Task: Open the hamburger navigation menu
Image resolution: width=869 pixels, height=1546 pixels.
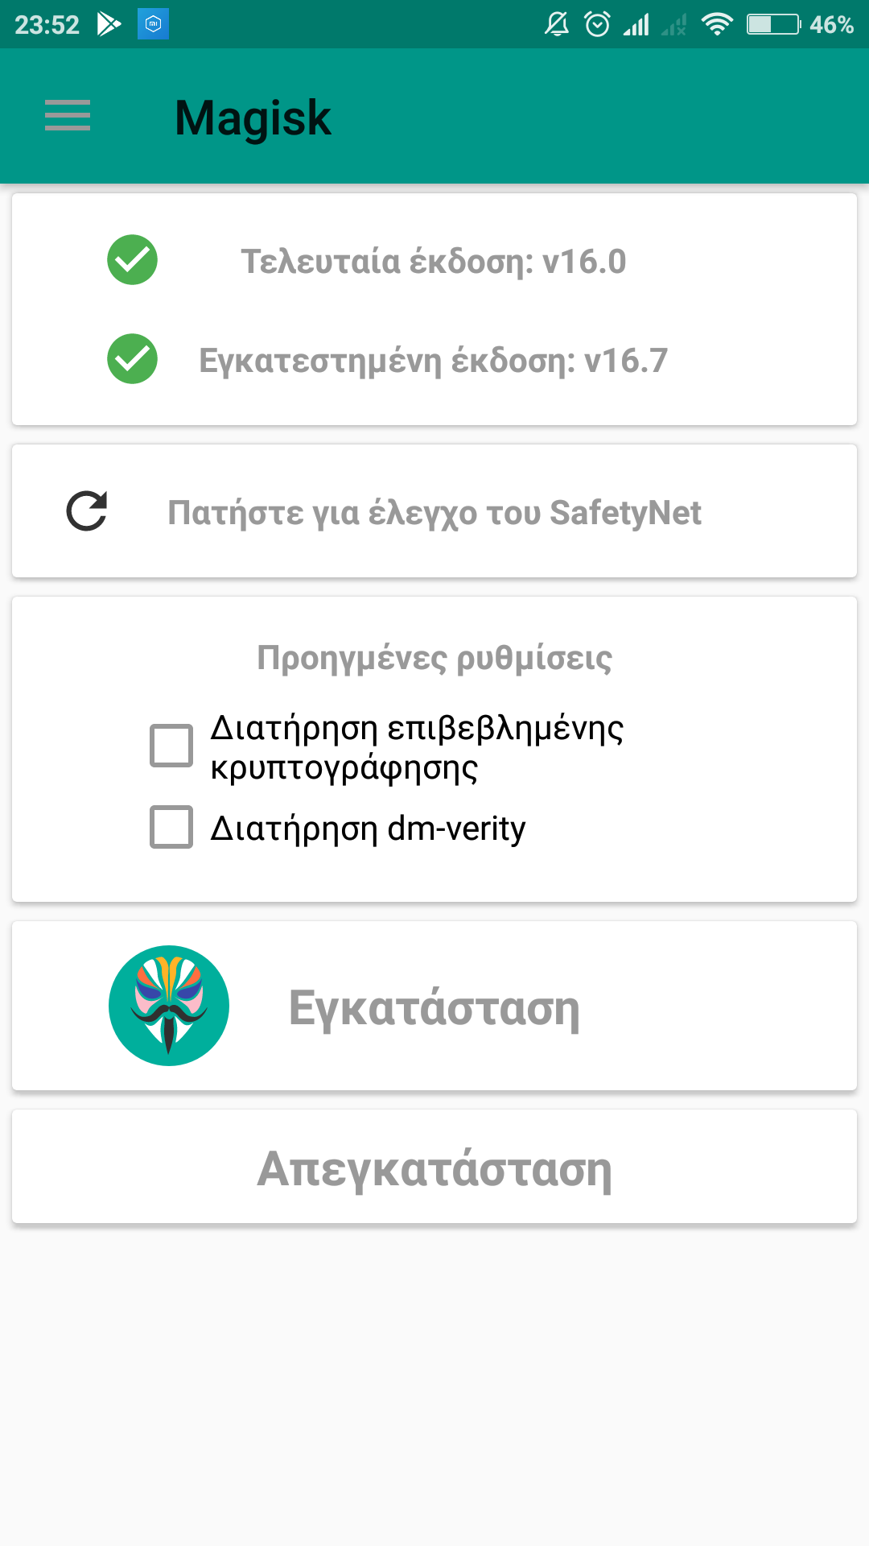Action: coord(68,116)
